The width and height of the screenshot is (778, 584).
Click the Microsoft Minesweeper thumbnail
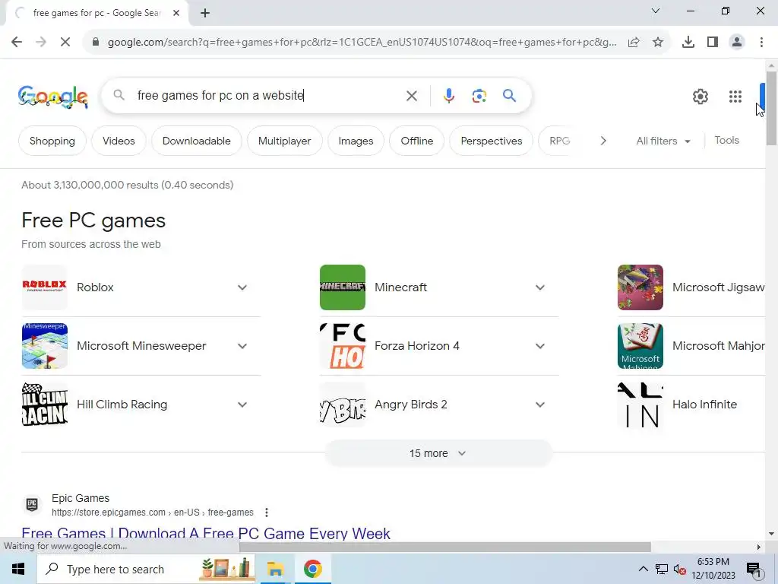tap(45, 346)
